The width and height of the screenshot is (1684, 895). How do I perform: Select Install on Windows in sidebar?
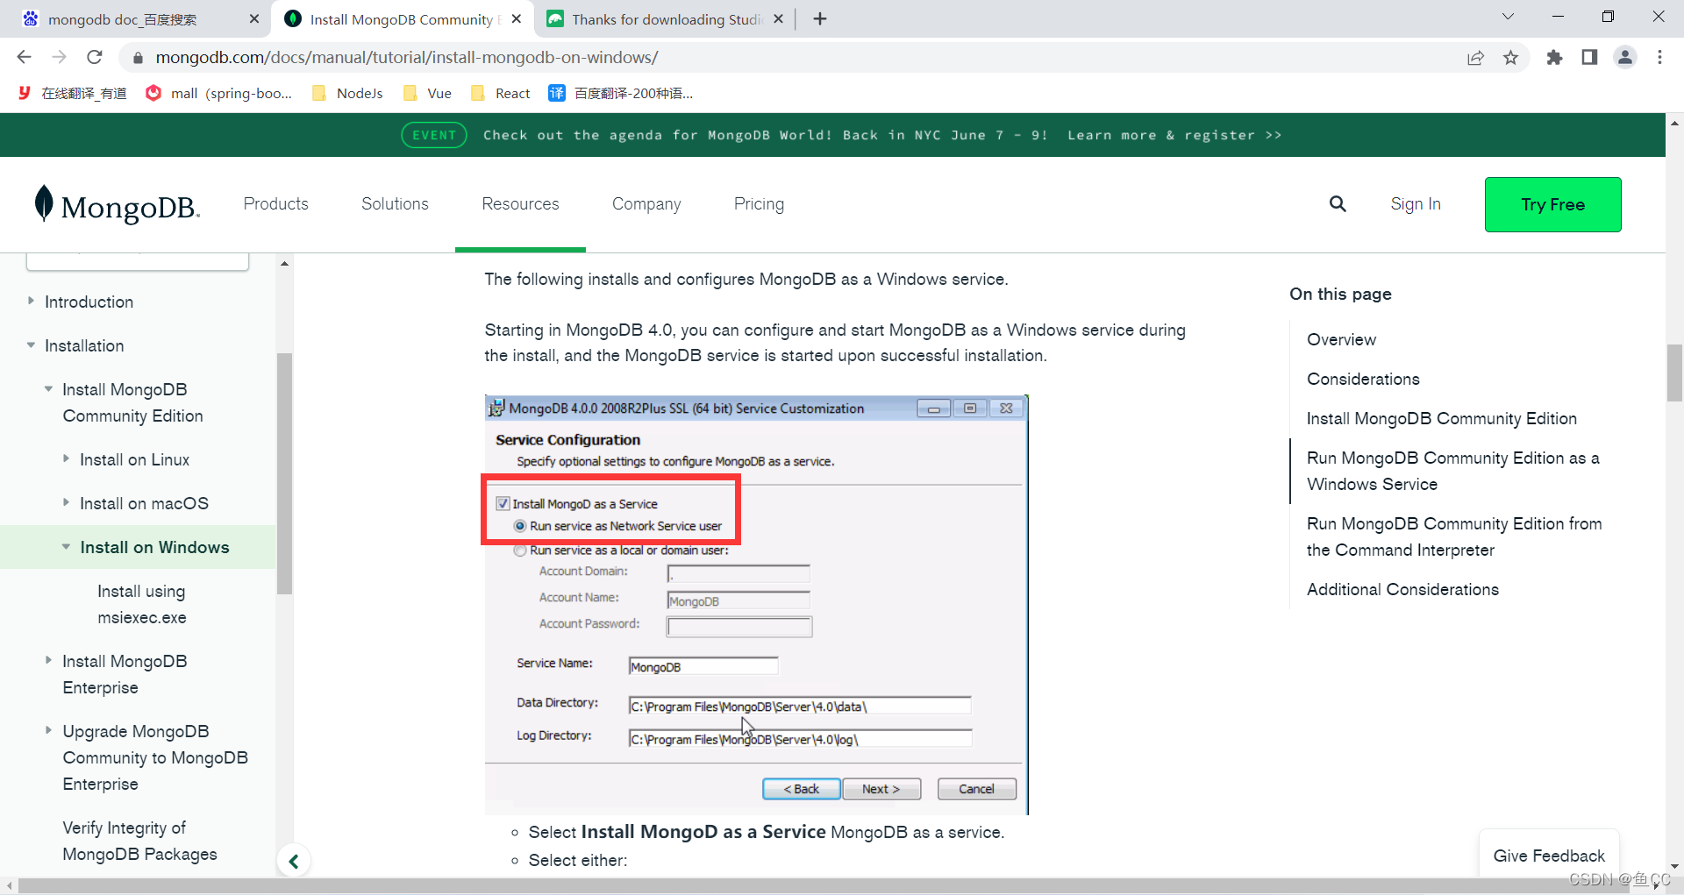154,547
